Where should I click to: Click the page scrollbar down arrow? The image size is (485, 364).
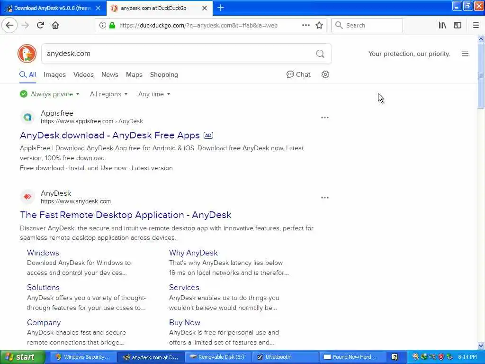(x=481, y=346)
